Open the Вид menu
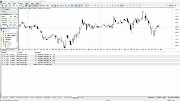This screenshot has height=101, width=180. click(x=9, y=3)
